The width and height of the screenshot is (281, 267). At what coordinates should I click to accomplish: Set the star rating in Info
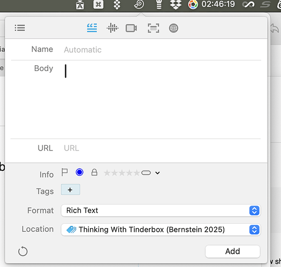click(x=121, y=173)
